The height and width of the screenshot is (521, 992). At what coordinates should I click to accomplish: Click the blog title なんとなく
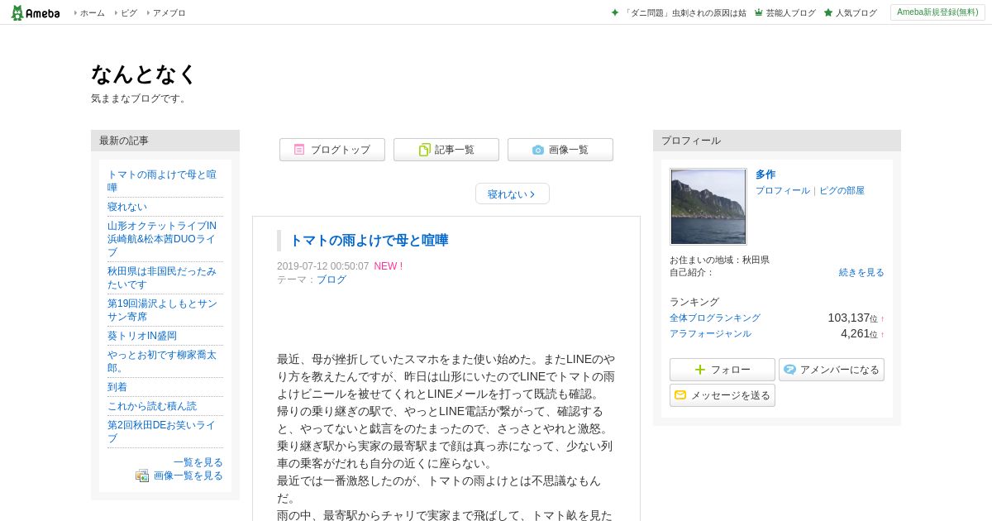point(144,74)
